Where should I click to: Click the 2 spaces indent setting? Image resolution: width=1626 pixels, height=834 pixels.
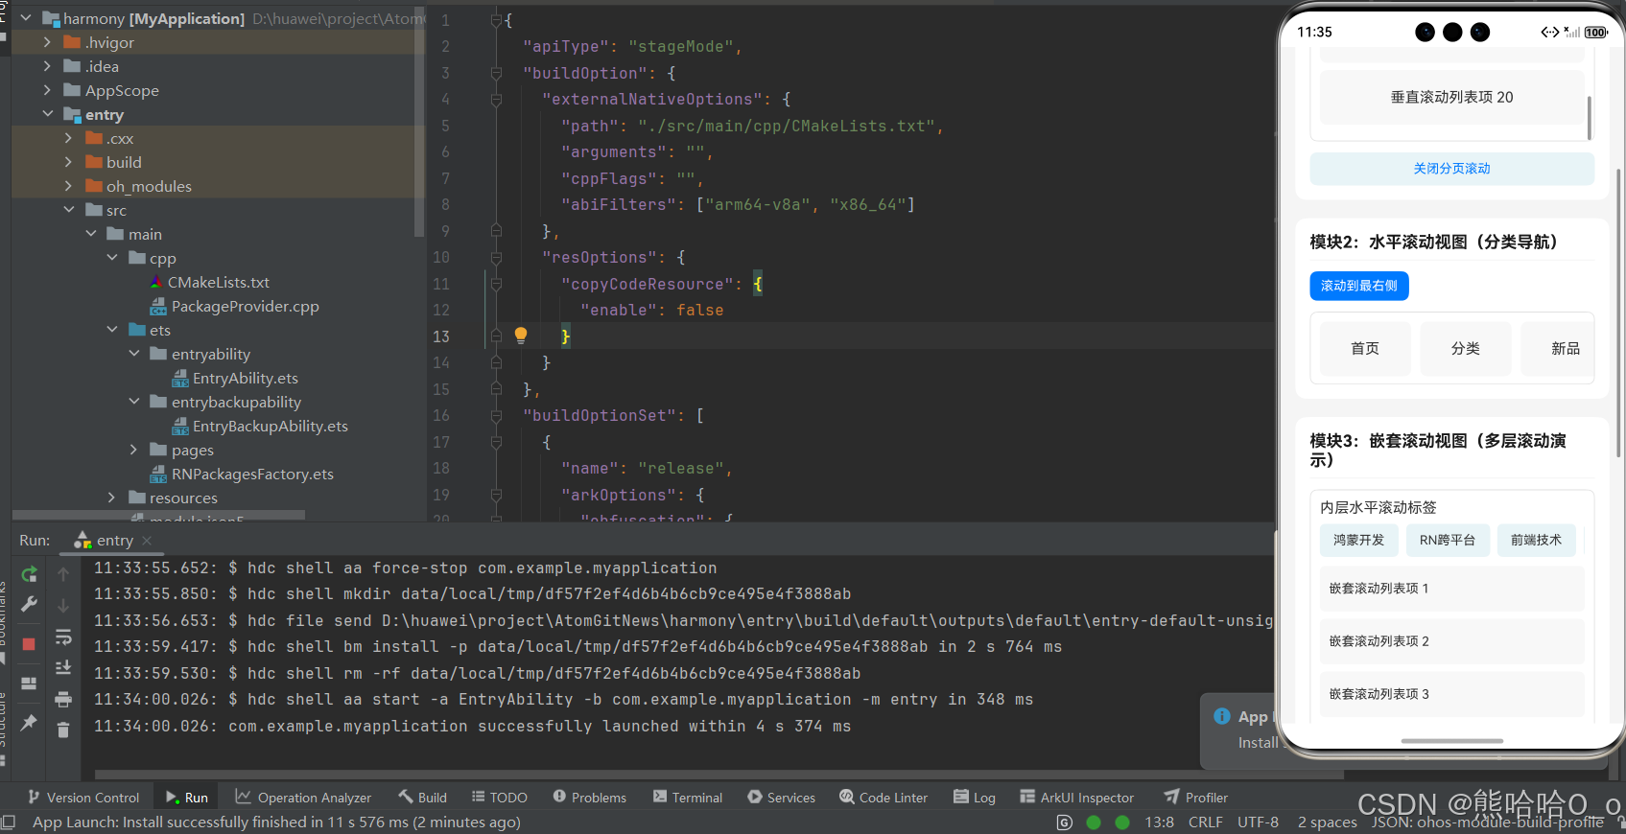1327,822
